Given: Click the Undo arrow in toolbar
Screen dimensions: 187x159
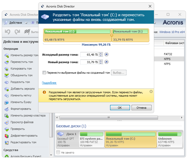Looking at the screenshot, I should 7,32.
